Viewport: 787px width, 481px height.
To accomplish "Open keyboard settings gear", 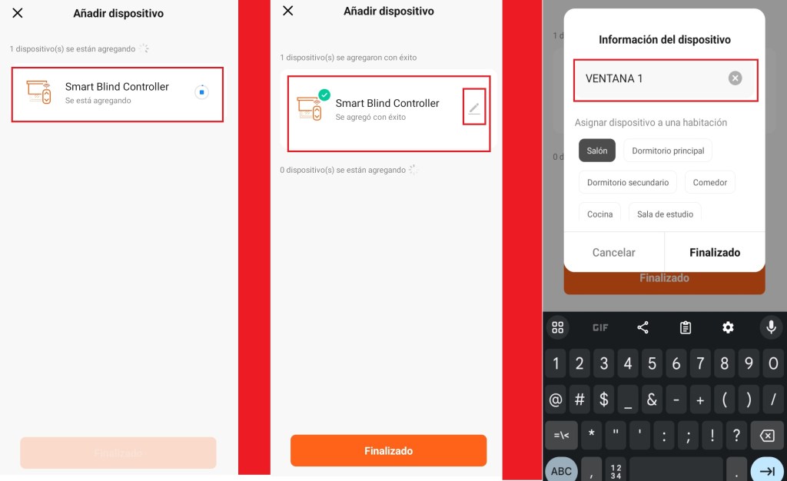I will (728, 327).
